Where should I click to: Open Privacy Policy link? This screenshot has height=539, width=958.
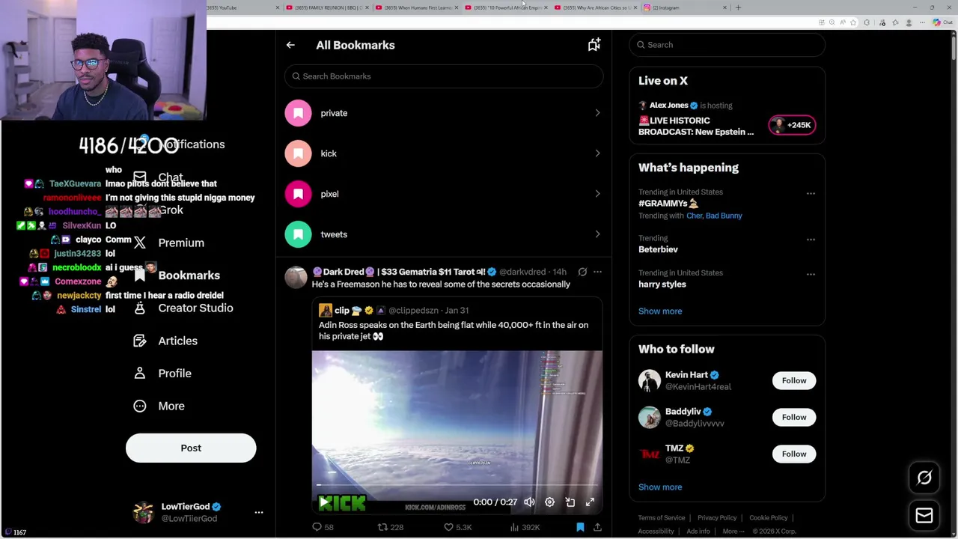coord(717,518)
